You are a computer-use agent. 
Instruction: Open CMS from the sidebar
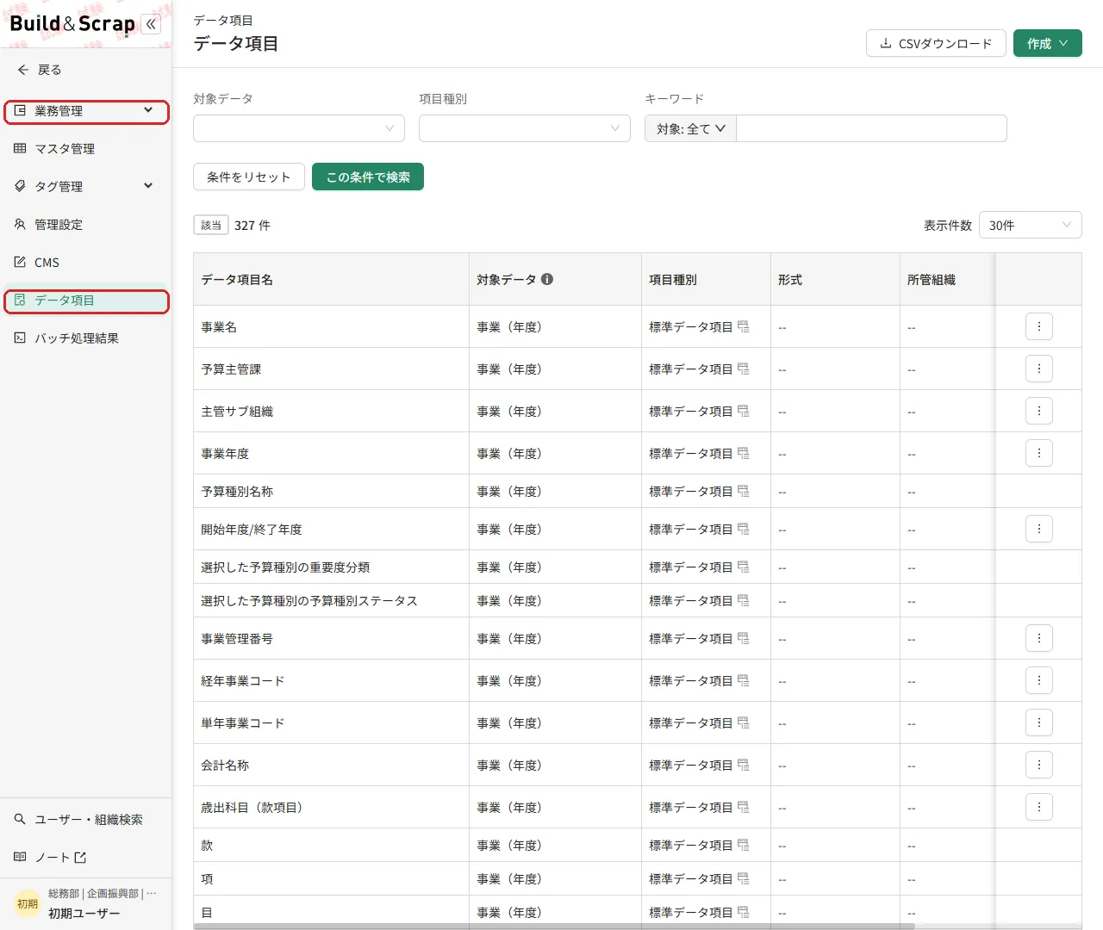click(x=86, y=262)
